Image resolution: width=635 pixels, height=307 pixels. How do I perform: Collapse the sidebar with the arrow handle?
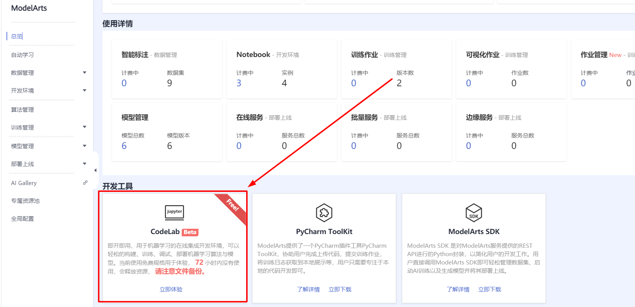tap(95, 170)
